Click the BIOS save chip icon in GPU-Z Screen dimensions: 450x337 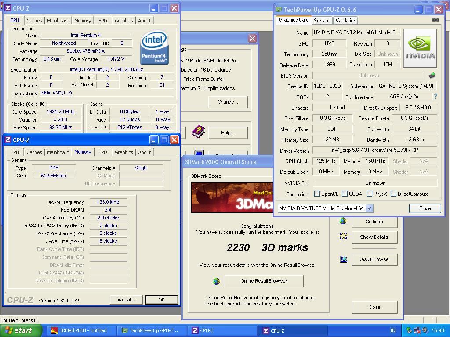click(432, 75)
